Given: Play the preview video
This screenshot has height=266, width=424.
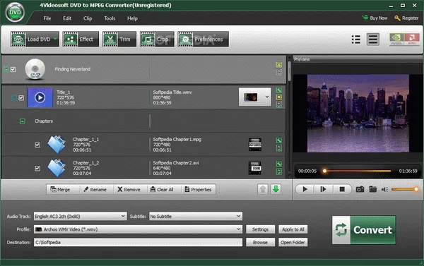Looking at the screenshot, I should tap(305, 189).
